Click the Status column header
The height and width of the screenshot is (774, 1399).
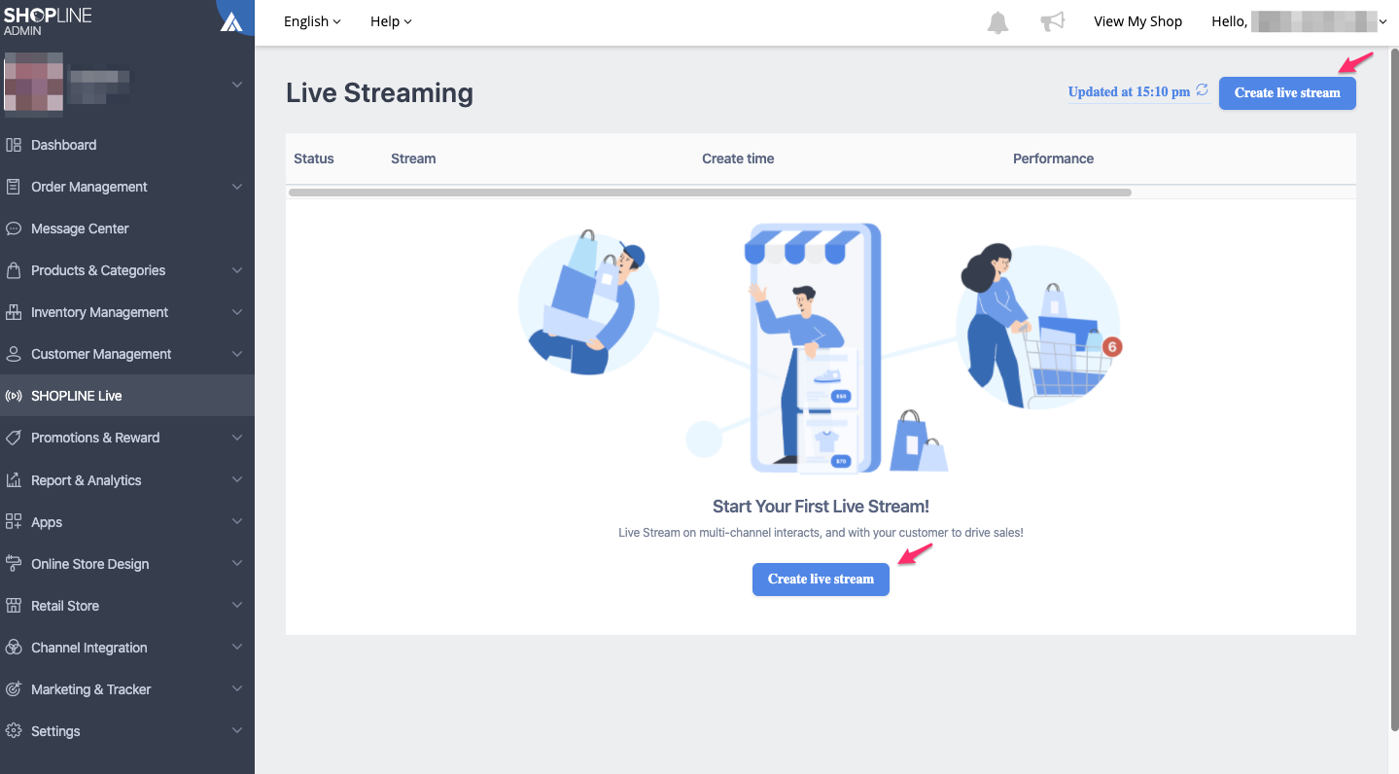pyautogui.click(x=313, y=158)
